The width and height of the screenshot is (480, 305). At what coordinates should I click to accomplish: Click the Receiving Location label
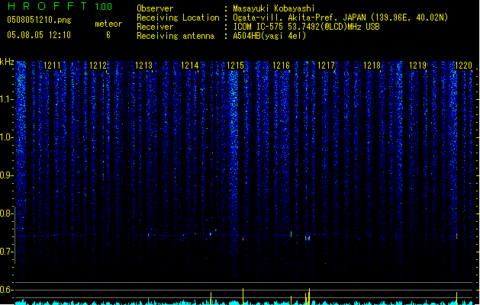(178, 18)
